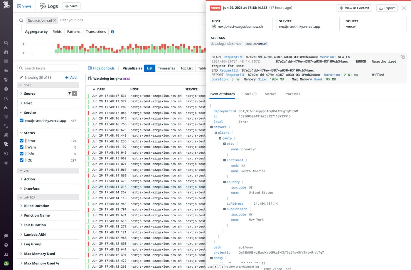
Task: Open the Search icon in the left navigation
Action: (x=6, y=43)
